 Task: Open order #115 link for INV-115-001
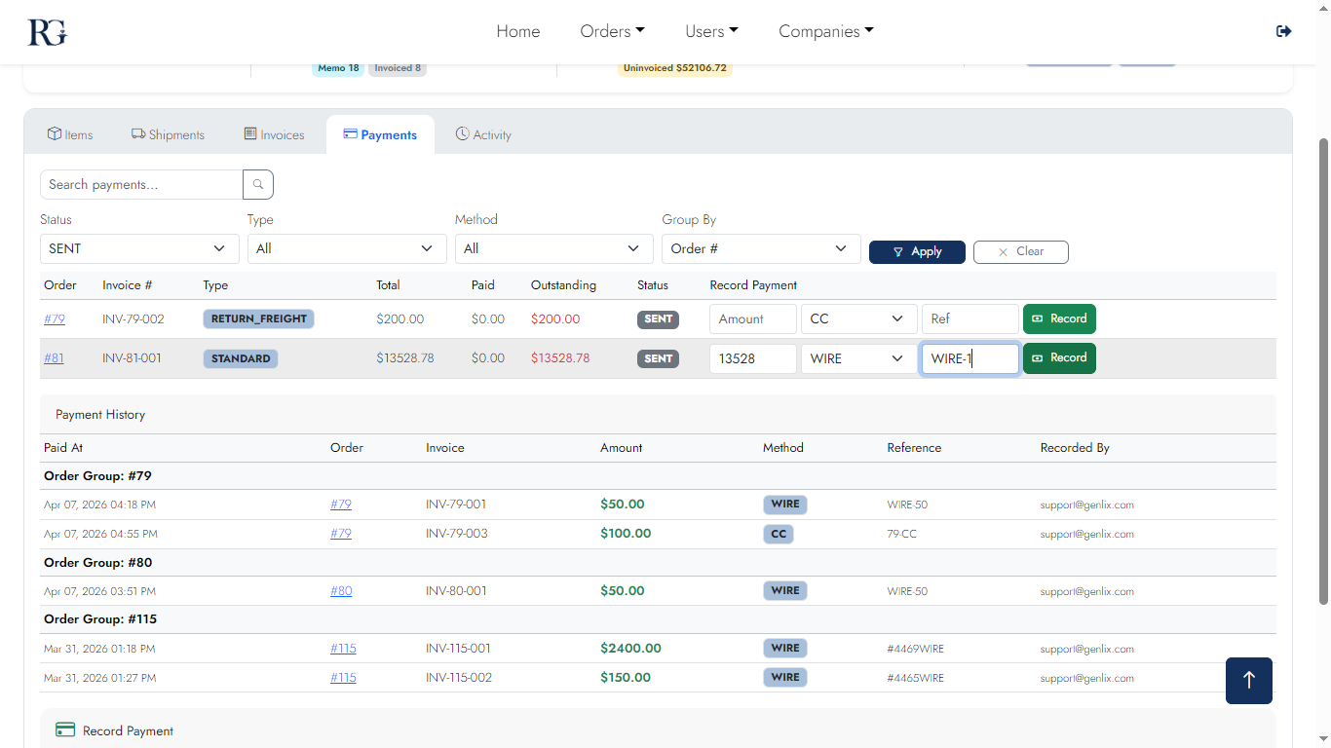pyautogui.click(x=343, y=649)
